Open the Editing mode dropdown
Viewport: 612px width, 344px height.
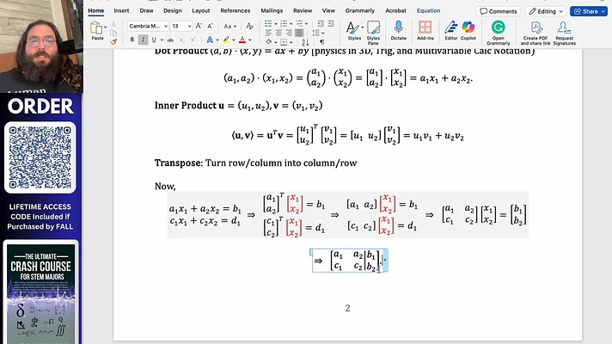[x=546, y=11]
